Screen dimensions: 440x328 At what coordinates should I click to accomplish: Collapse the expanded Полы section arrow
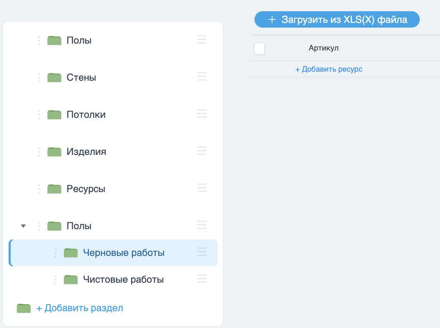coord(23,226)
